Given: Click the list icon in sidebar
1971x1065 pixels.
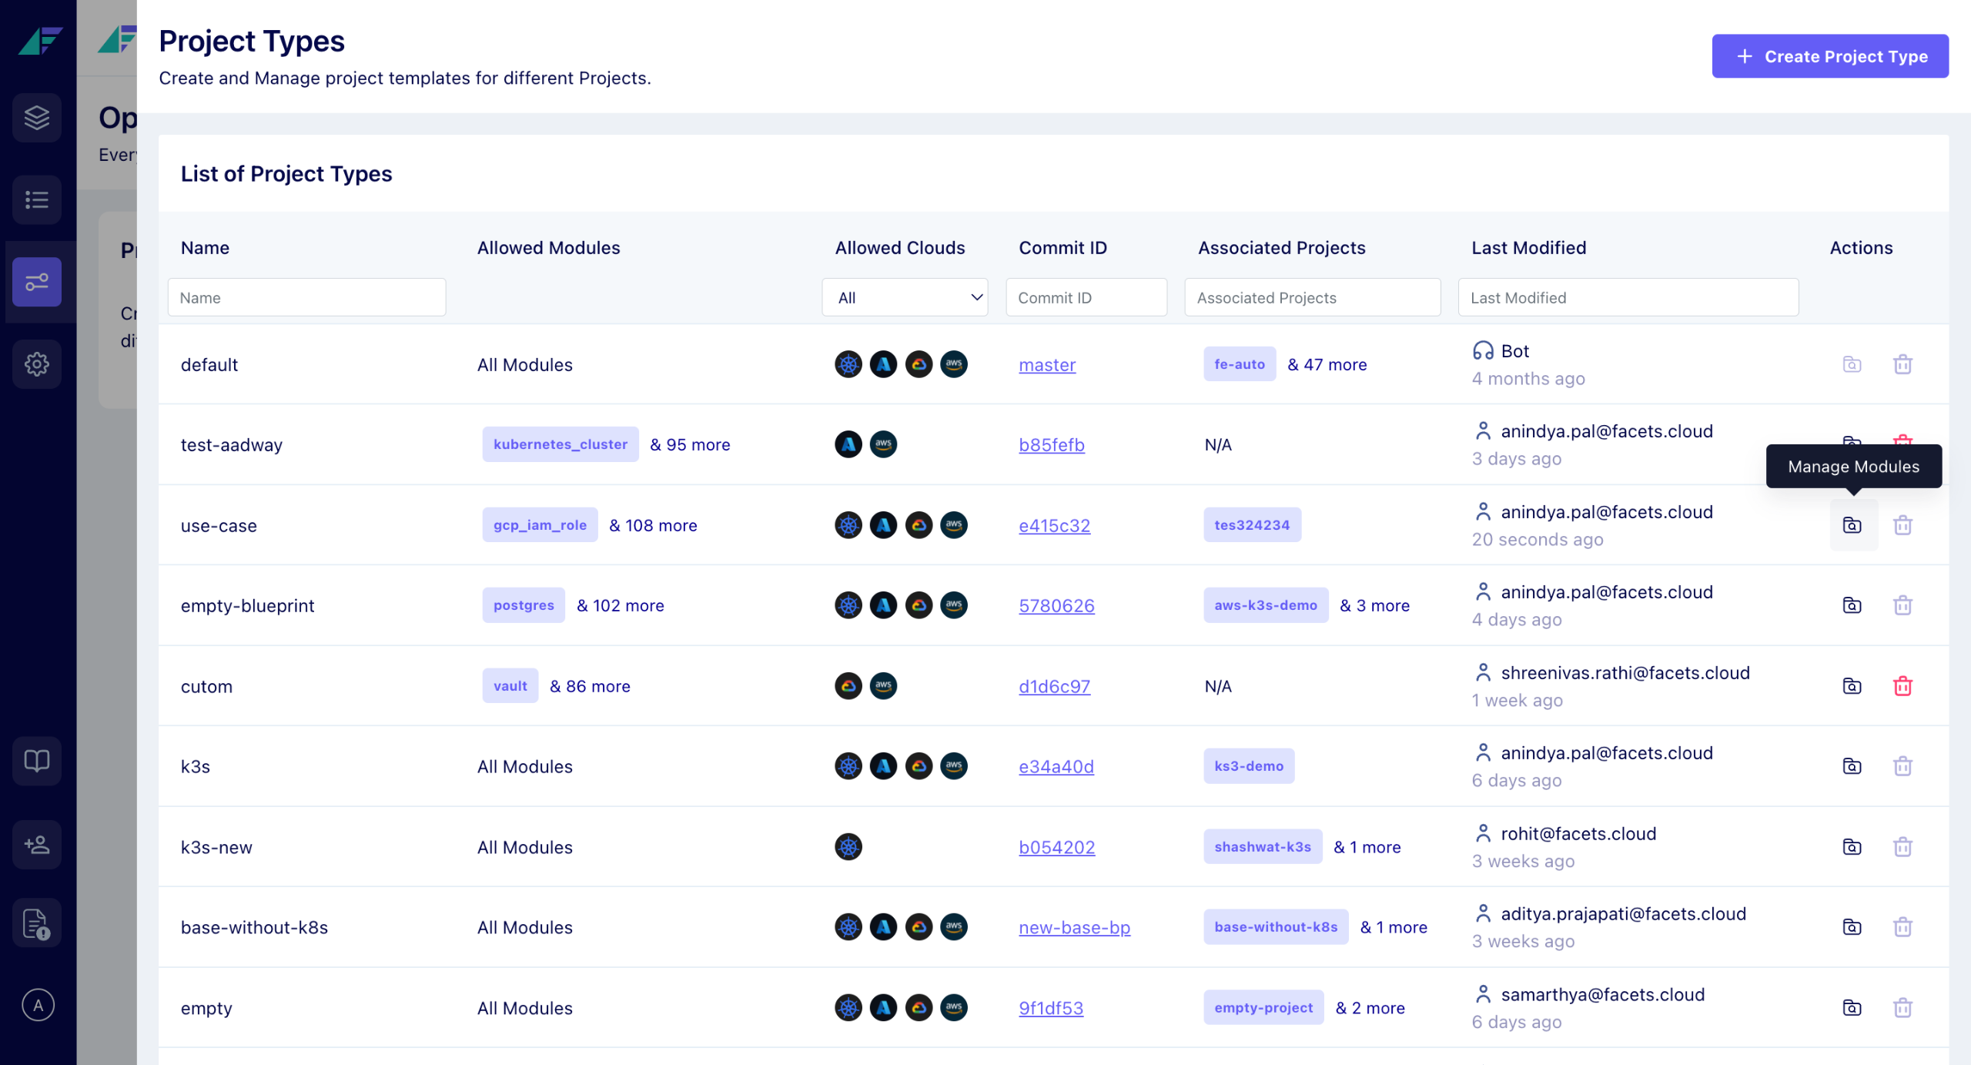Looking at the screenshot, I should pyautogui.click(x=36, y=200).
